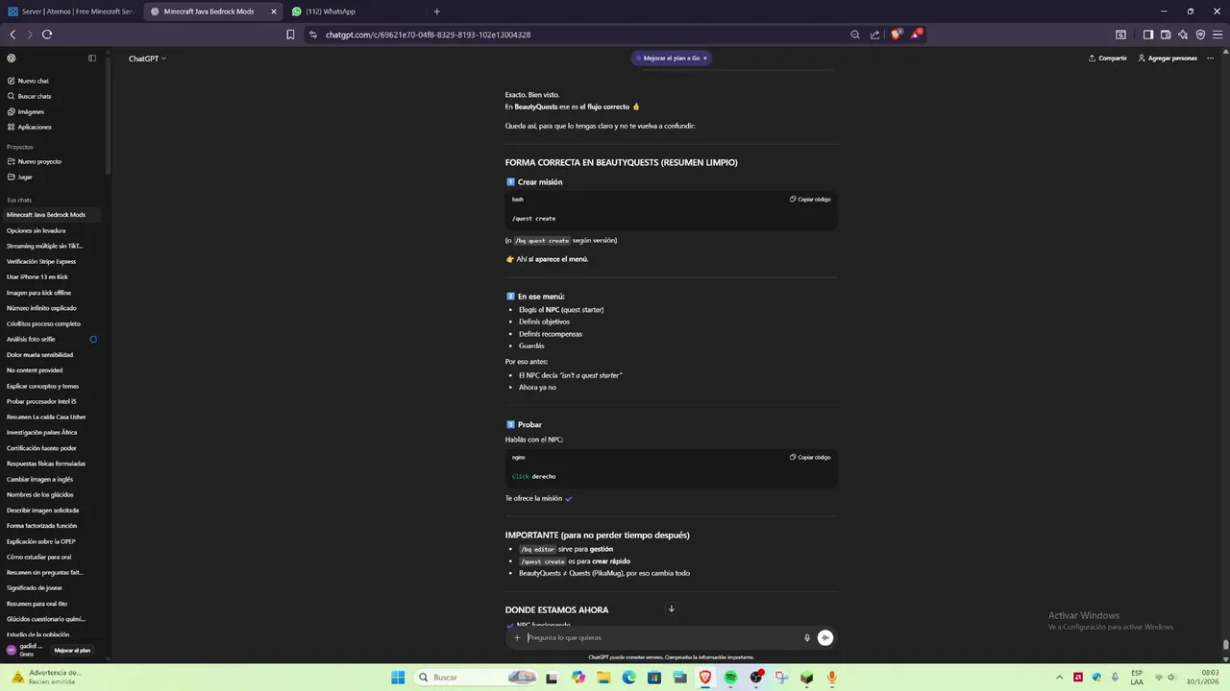Open the Brave VPN shield icon
Viewport: 1230px width, 691px height.
pyautogui.click(x=1200, y=35)
